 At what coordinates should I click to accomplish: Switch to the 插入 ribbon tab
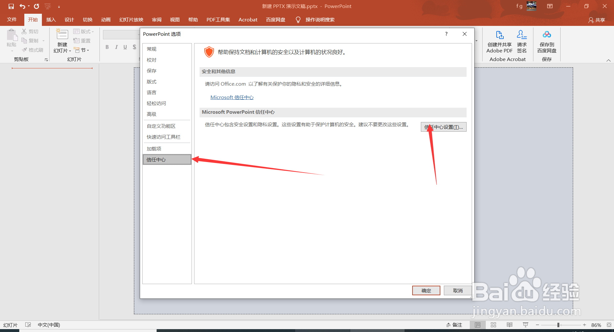point(51,20)
